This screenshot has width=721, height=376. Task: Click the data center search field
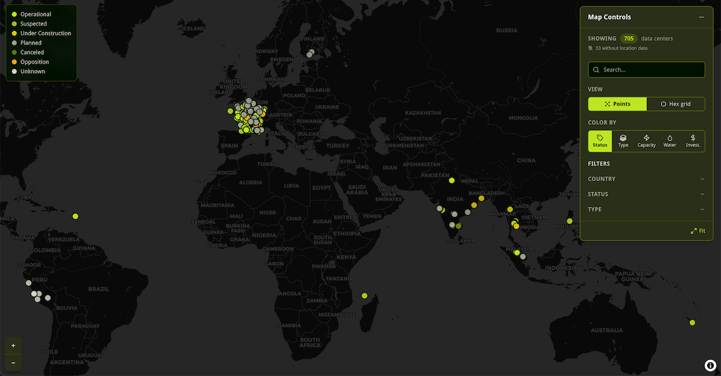pos(646,70)
